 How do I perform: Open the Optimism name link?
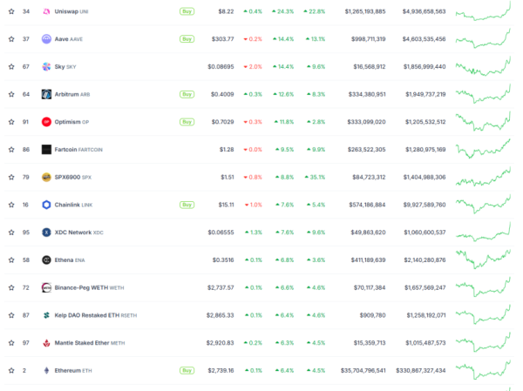point(71,122)
